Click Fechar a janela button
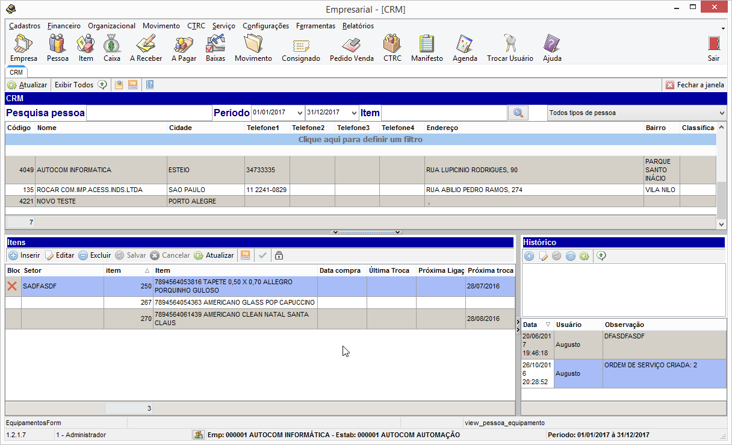Image resolution: width=732 pixels, height=445 pixels. coord(695,85)
